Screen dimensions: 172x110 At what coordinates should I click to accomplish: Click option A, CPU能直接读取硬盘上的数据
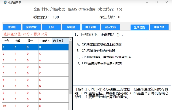point(99,44)
